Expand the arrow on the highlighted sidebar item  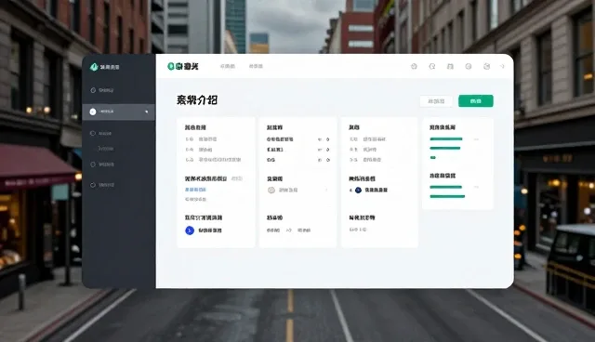147,112
